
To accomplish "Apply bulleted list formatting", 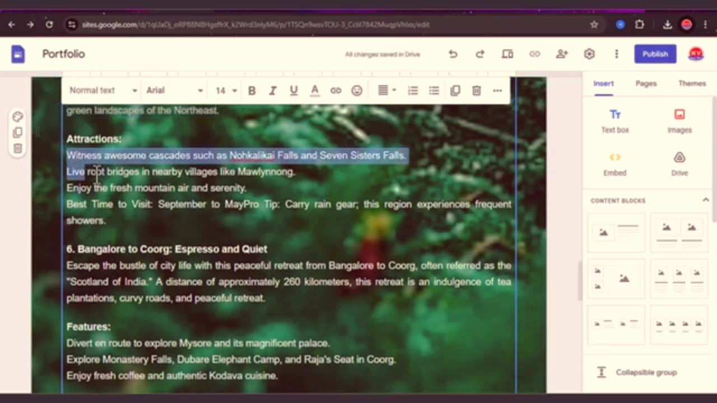I will coord(434,91).
